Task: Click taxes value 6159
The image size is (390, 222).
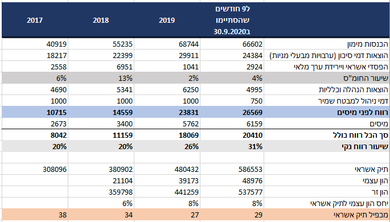Action: coord(254,124)
